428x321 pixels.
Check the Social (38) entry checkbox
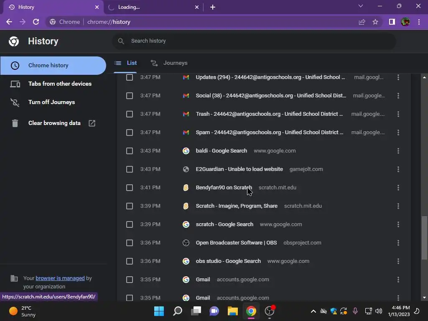[130, 96]
